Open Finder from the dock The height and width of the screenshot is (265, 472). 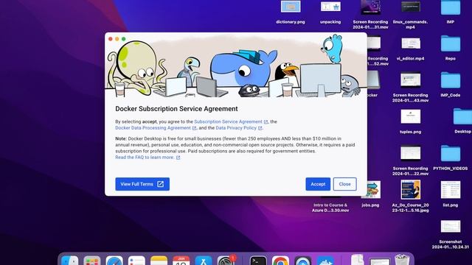coord(70,261)
